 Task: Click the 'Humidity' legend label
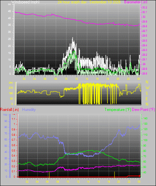[29, 110]
